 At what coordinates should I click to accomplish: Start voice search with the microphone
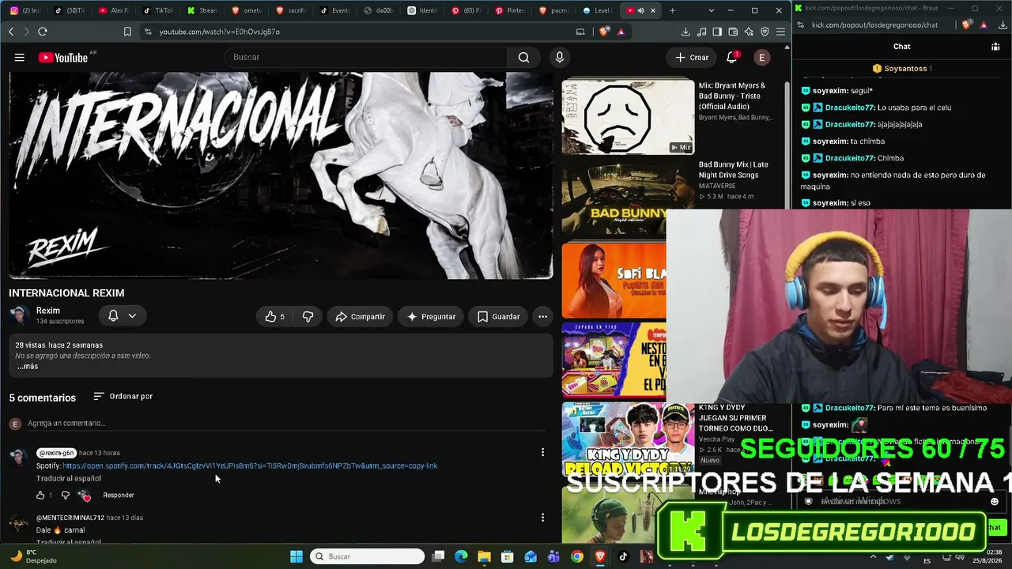[x=560, y=57]
